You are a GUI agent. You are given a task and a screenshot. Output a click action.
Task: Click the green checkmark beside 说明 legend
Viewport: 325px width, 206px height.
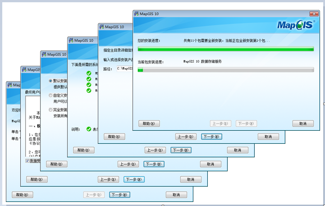(89, 129)
